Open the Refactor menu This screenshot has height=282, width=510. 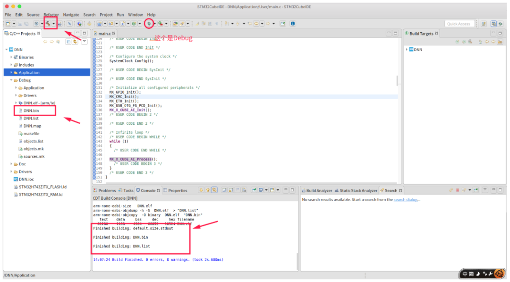click(51, 15)
